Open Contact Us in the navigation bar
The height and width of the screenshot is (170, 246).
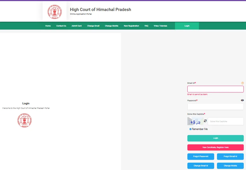point(61,26)
